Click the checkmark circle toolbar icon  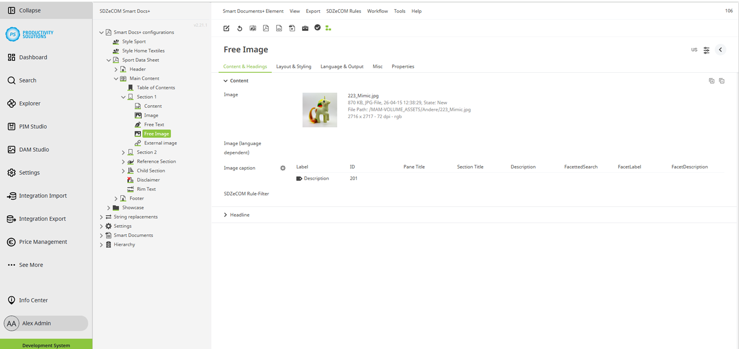coord(318,28)
